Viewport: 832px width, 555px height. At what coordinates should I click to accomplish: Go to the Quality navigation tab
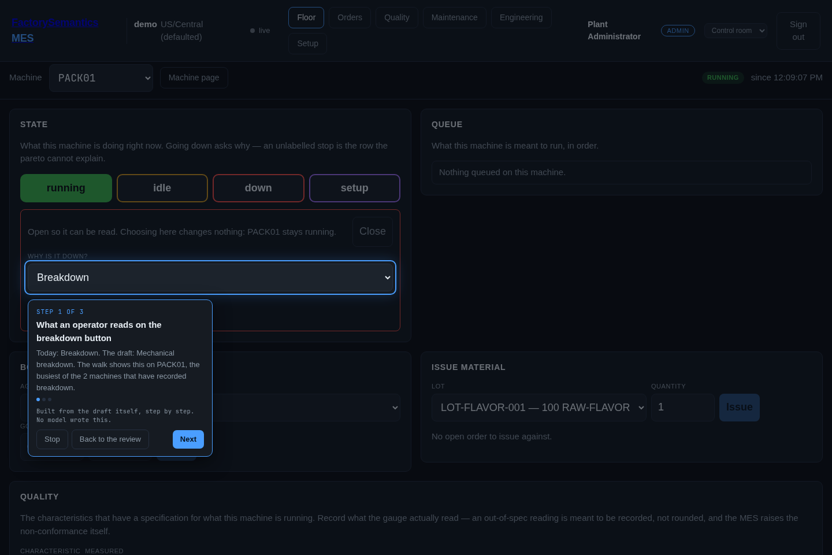(x=397, y=18)
